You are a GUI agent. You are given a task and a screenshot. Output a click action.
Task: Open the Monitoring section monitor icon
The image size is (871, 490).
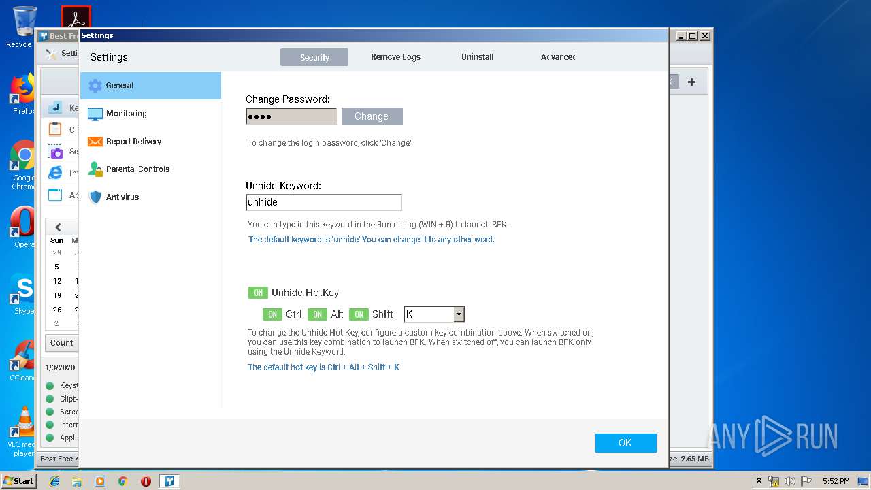[x=95, y=114]
